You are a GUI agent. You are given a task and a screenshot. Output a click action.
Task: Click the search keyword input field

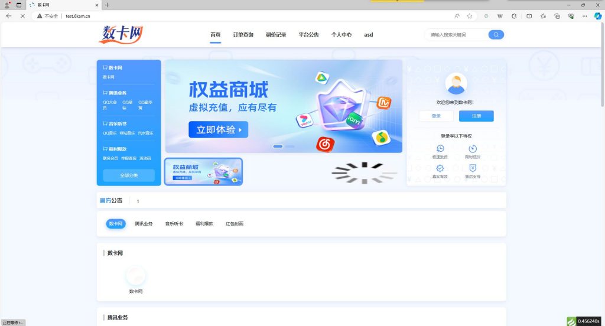tap(456, 35)
